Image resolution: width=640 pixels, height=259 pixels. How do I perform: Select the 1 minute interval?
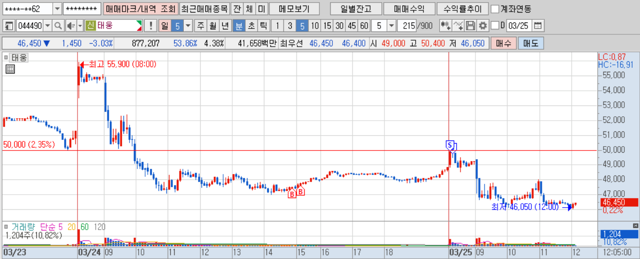tap(277, 26)
